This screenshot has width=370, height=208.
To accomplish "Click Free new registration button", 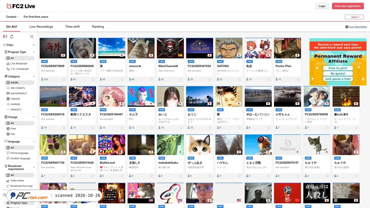I will [347, 6].
